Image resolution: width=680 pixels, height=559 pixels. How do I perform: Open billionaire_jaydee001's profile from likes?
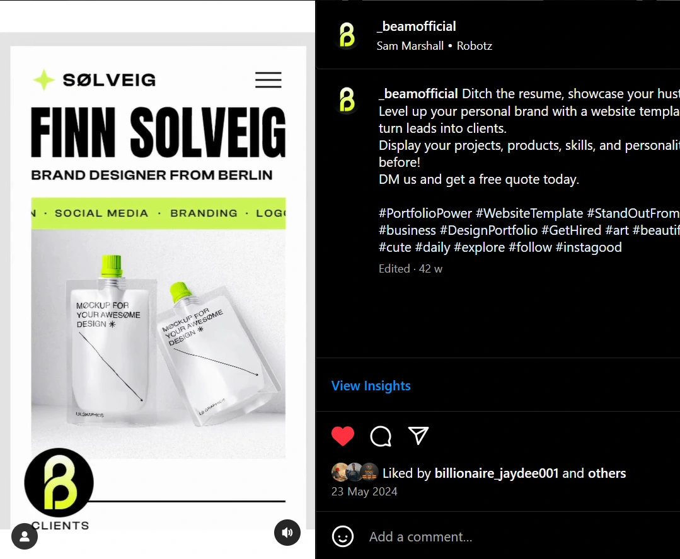pyautogui.click(x=497, y=473)
